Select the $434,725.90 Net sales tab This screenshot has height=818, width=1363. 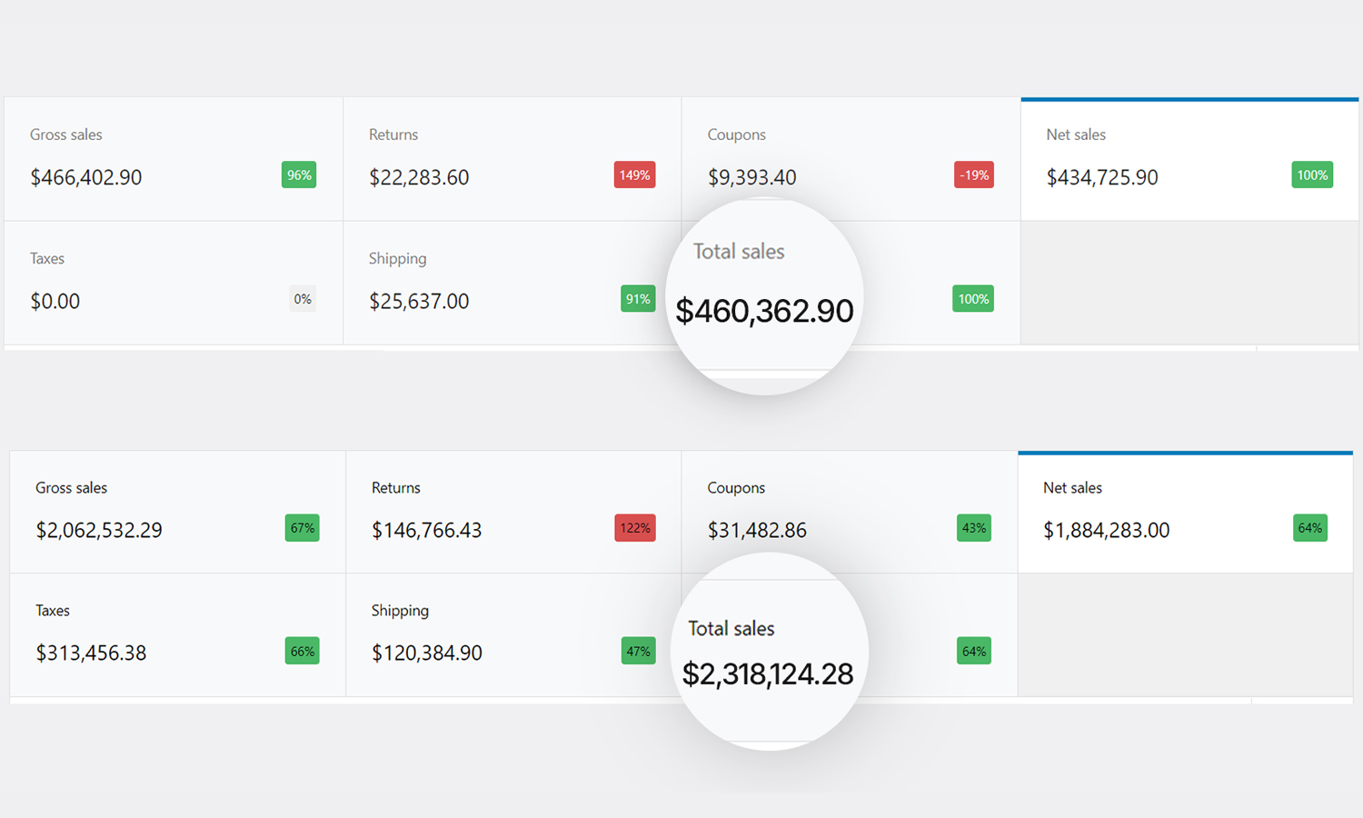pyautogui.click(x=1189, y=159)
